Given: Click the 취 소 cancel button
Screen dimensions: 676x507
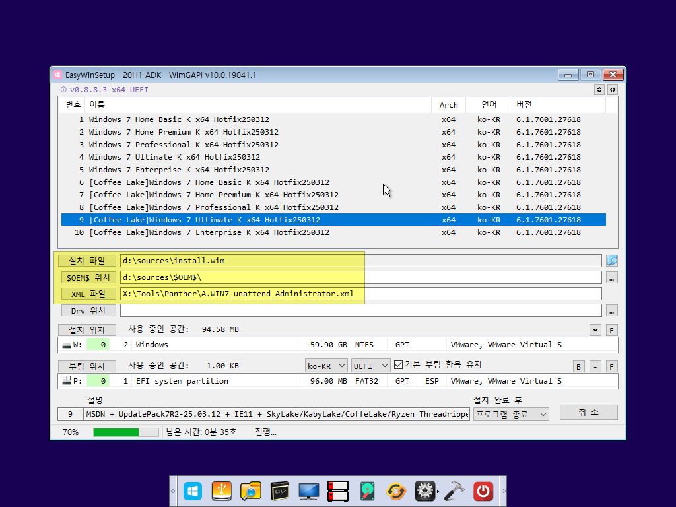Looking at the screenshot, I should click(588, 412).
